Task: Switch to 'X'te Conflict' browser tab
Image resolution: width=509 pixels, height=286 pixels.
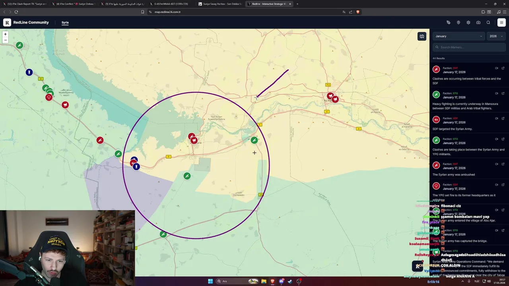Action: point(73,4)
